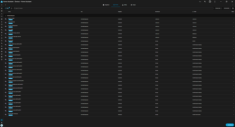Viewport: 235px width, 127px height.
Task: Open the extensions puzzle icon in title bar
Action: click(210, 2)
